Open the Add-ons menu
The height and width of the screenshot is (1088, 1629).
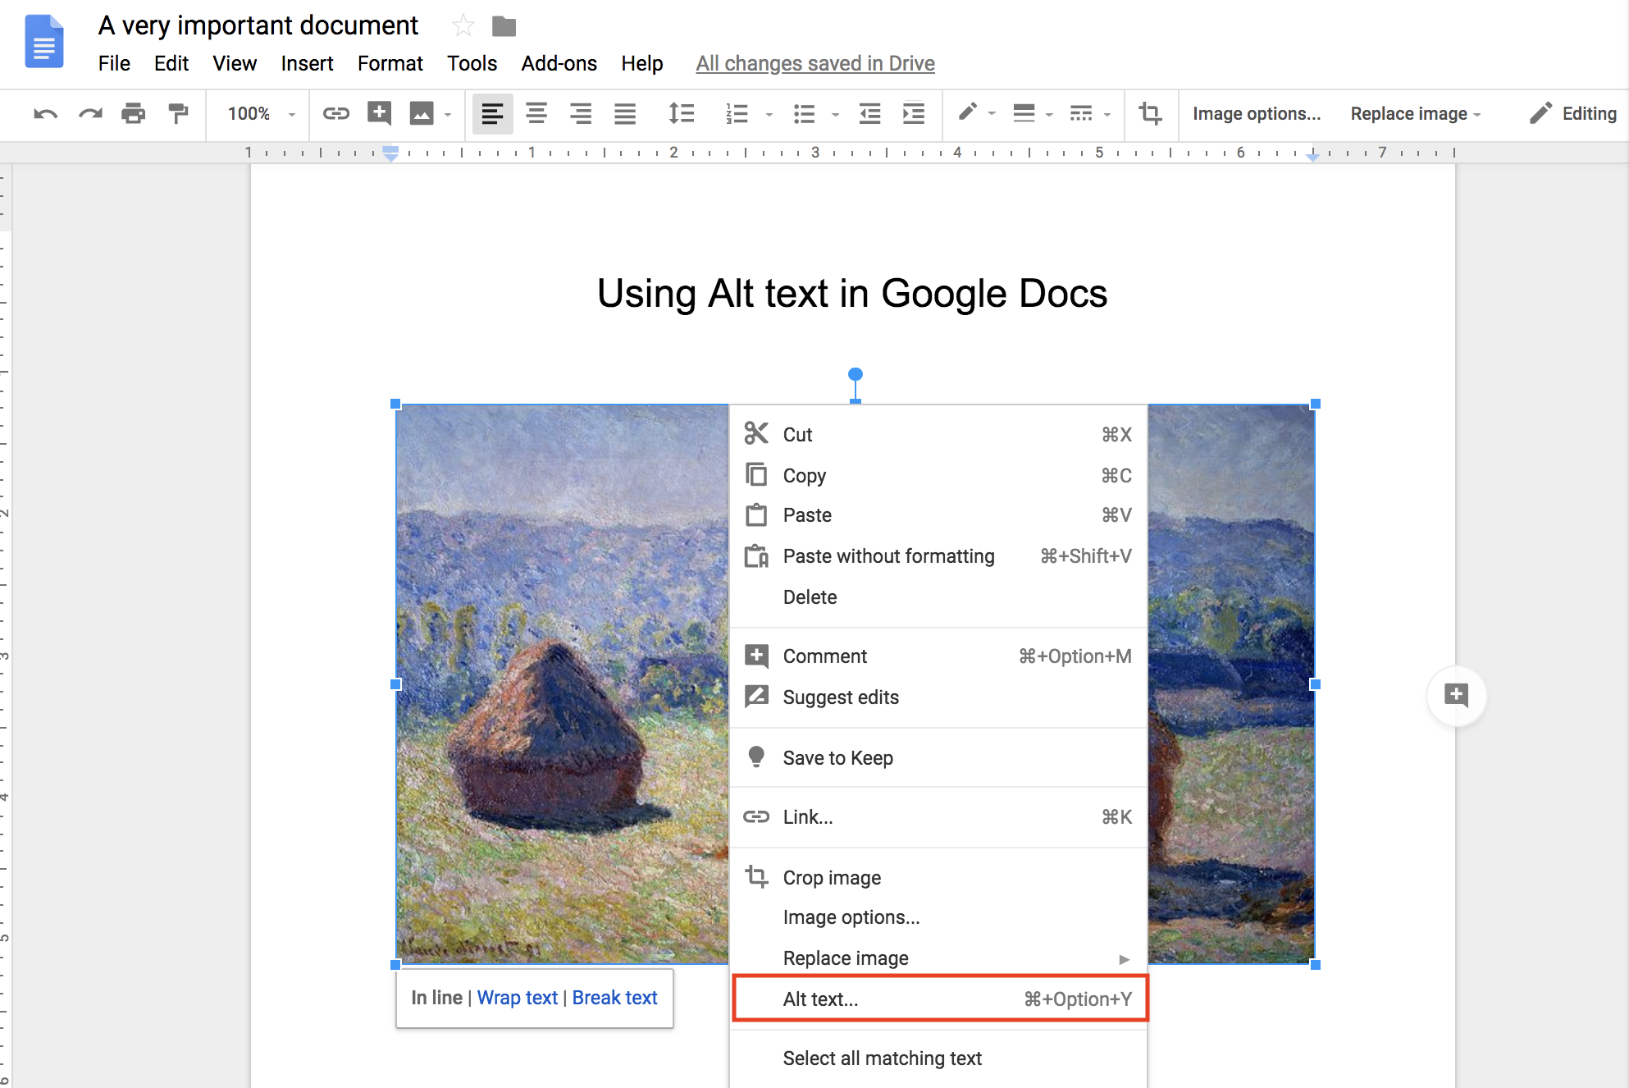point(559,63)
